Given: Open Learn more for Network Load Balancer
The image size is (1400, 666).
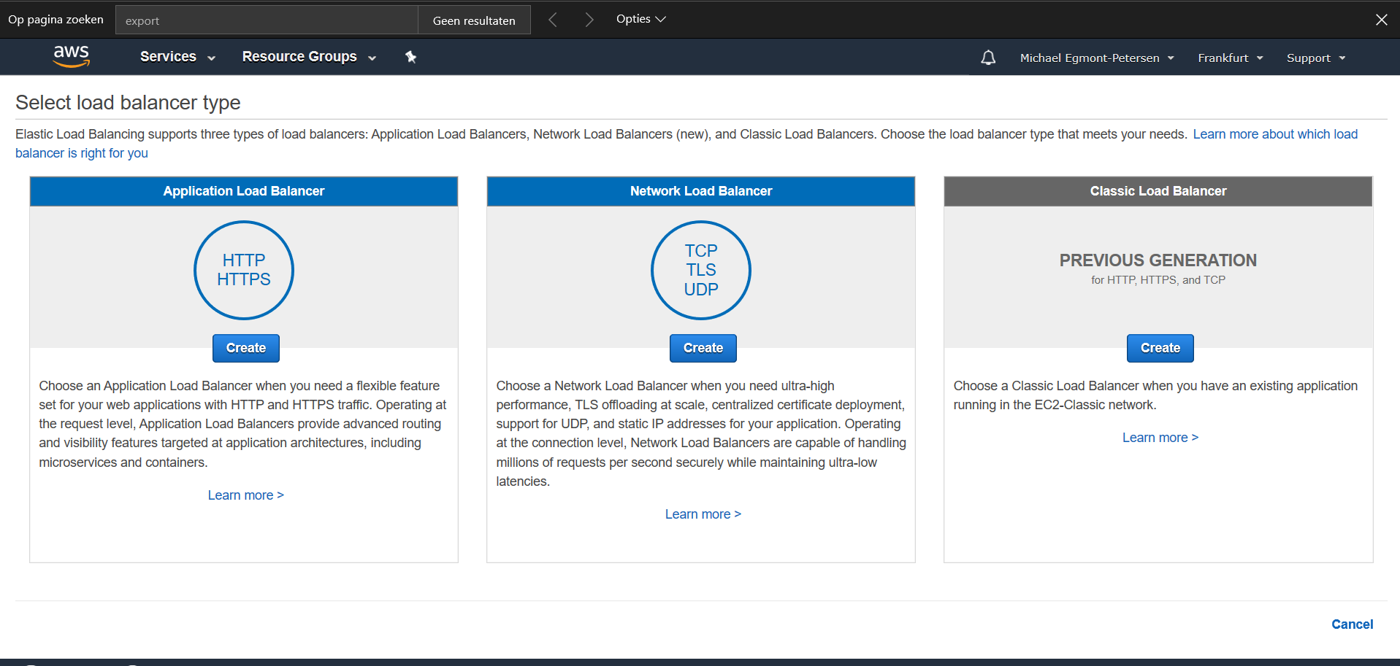Looking at the screenshot, I should (x=703, y=514).
